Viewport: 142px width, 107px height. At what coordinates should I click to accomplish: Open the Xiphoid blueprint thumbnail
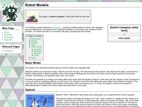[x=40, y=101]
